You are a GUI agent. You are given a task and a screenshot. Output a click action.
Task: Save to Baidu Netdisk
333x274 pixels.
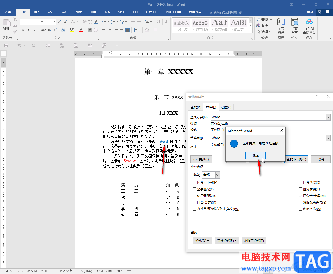(309, 26)
